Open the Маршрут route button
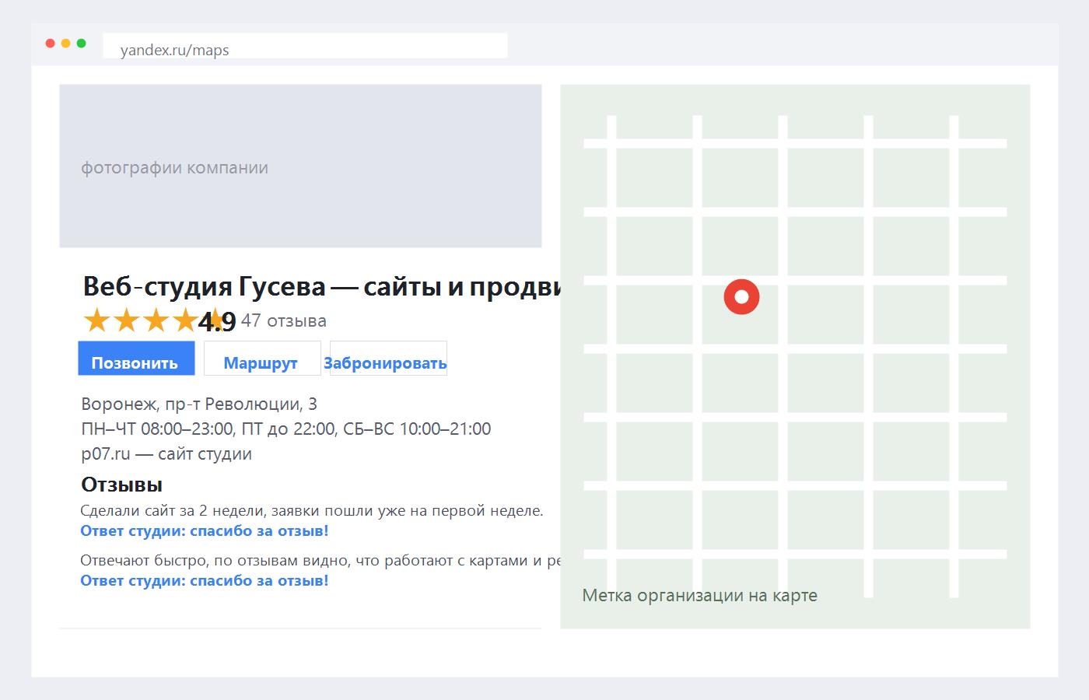Image resolution: width=1089 pixels, height=700 pixels. pos(262,359)
